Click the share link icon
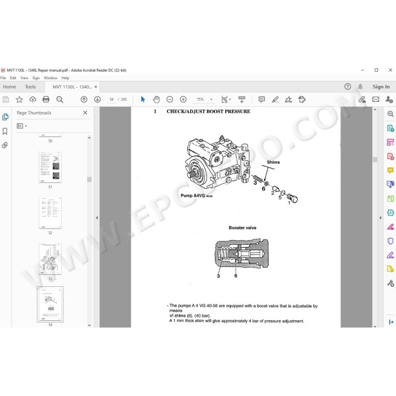The height and width of the screenshot is (396, 396). [362, 100]
